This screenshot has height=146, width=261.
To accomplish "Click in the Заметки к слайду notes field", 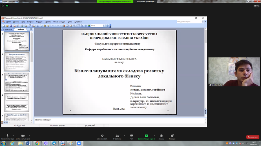I will click(x=119, y=121).
